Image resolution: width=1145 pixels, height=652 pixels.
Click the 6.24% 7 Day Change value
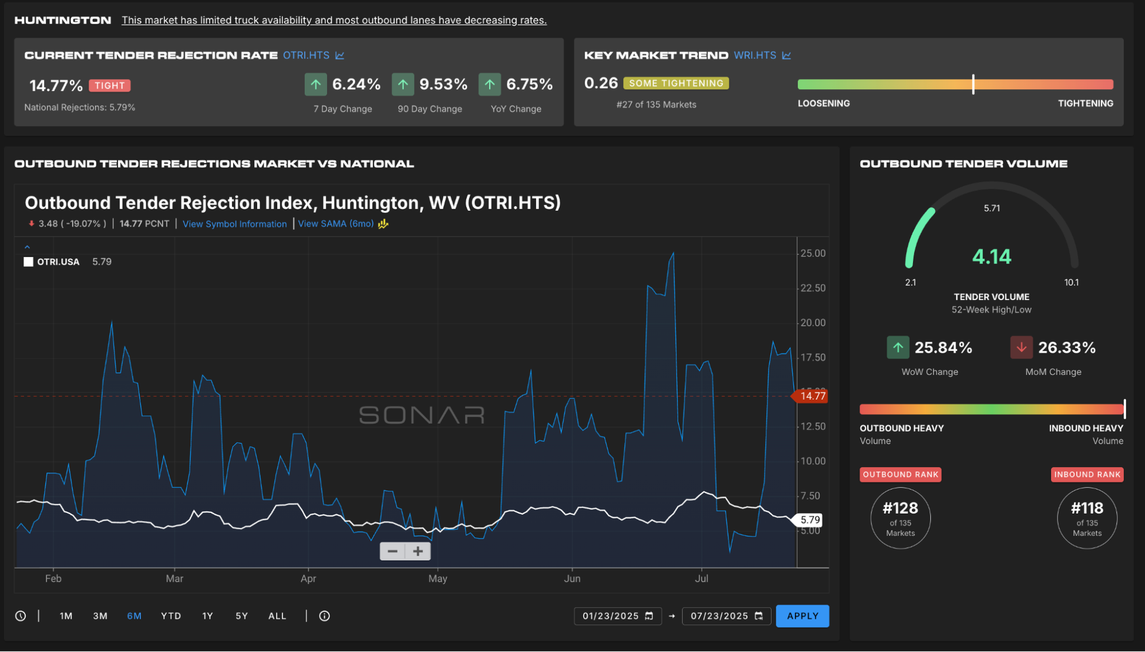coord(356,84)
